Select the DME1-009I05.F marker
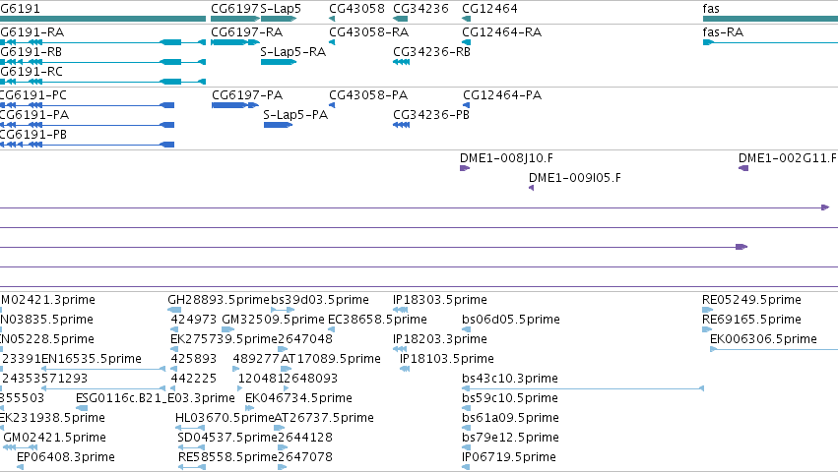838x472 pixels. (x=531, y=188)
